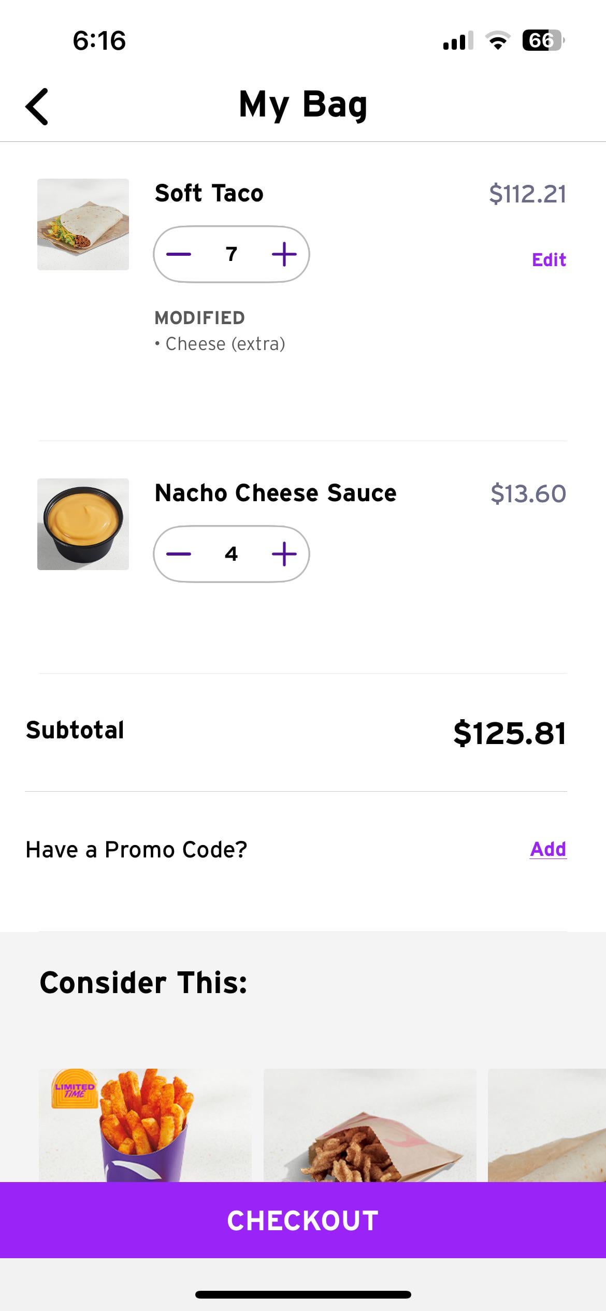Edit the Soft Taco item
The height and width of the screenshot is (1311, 606).
tap(549, 259)
